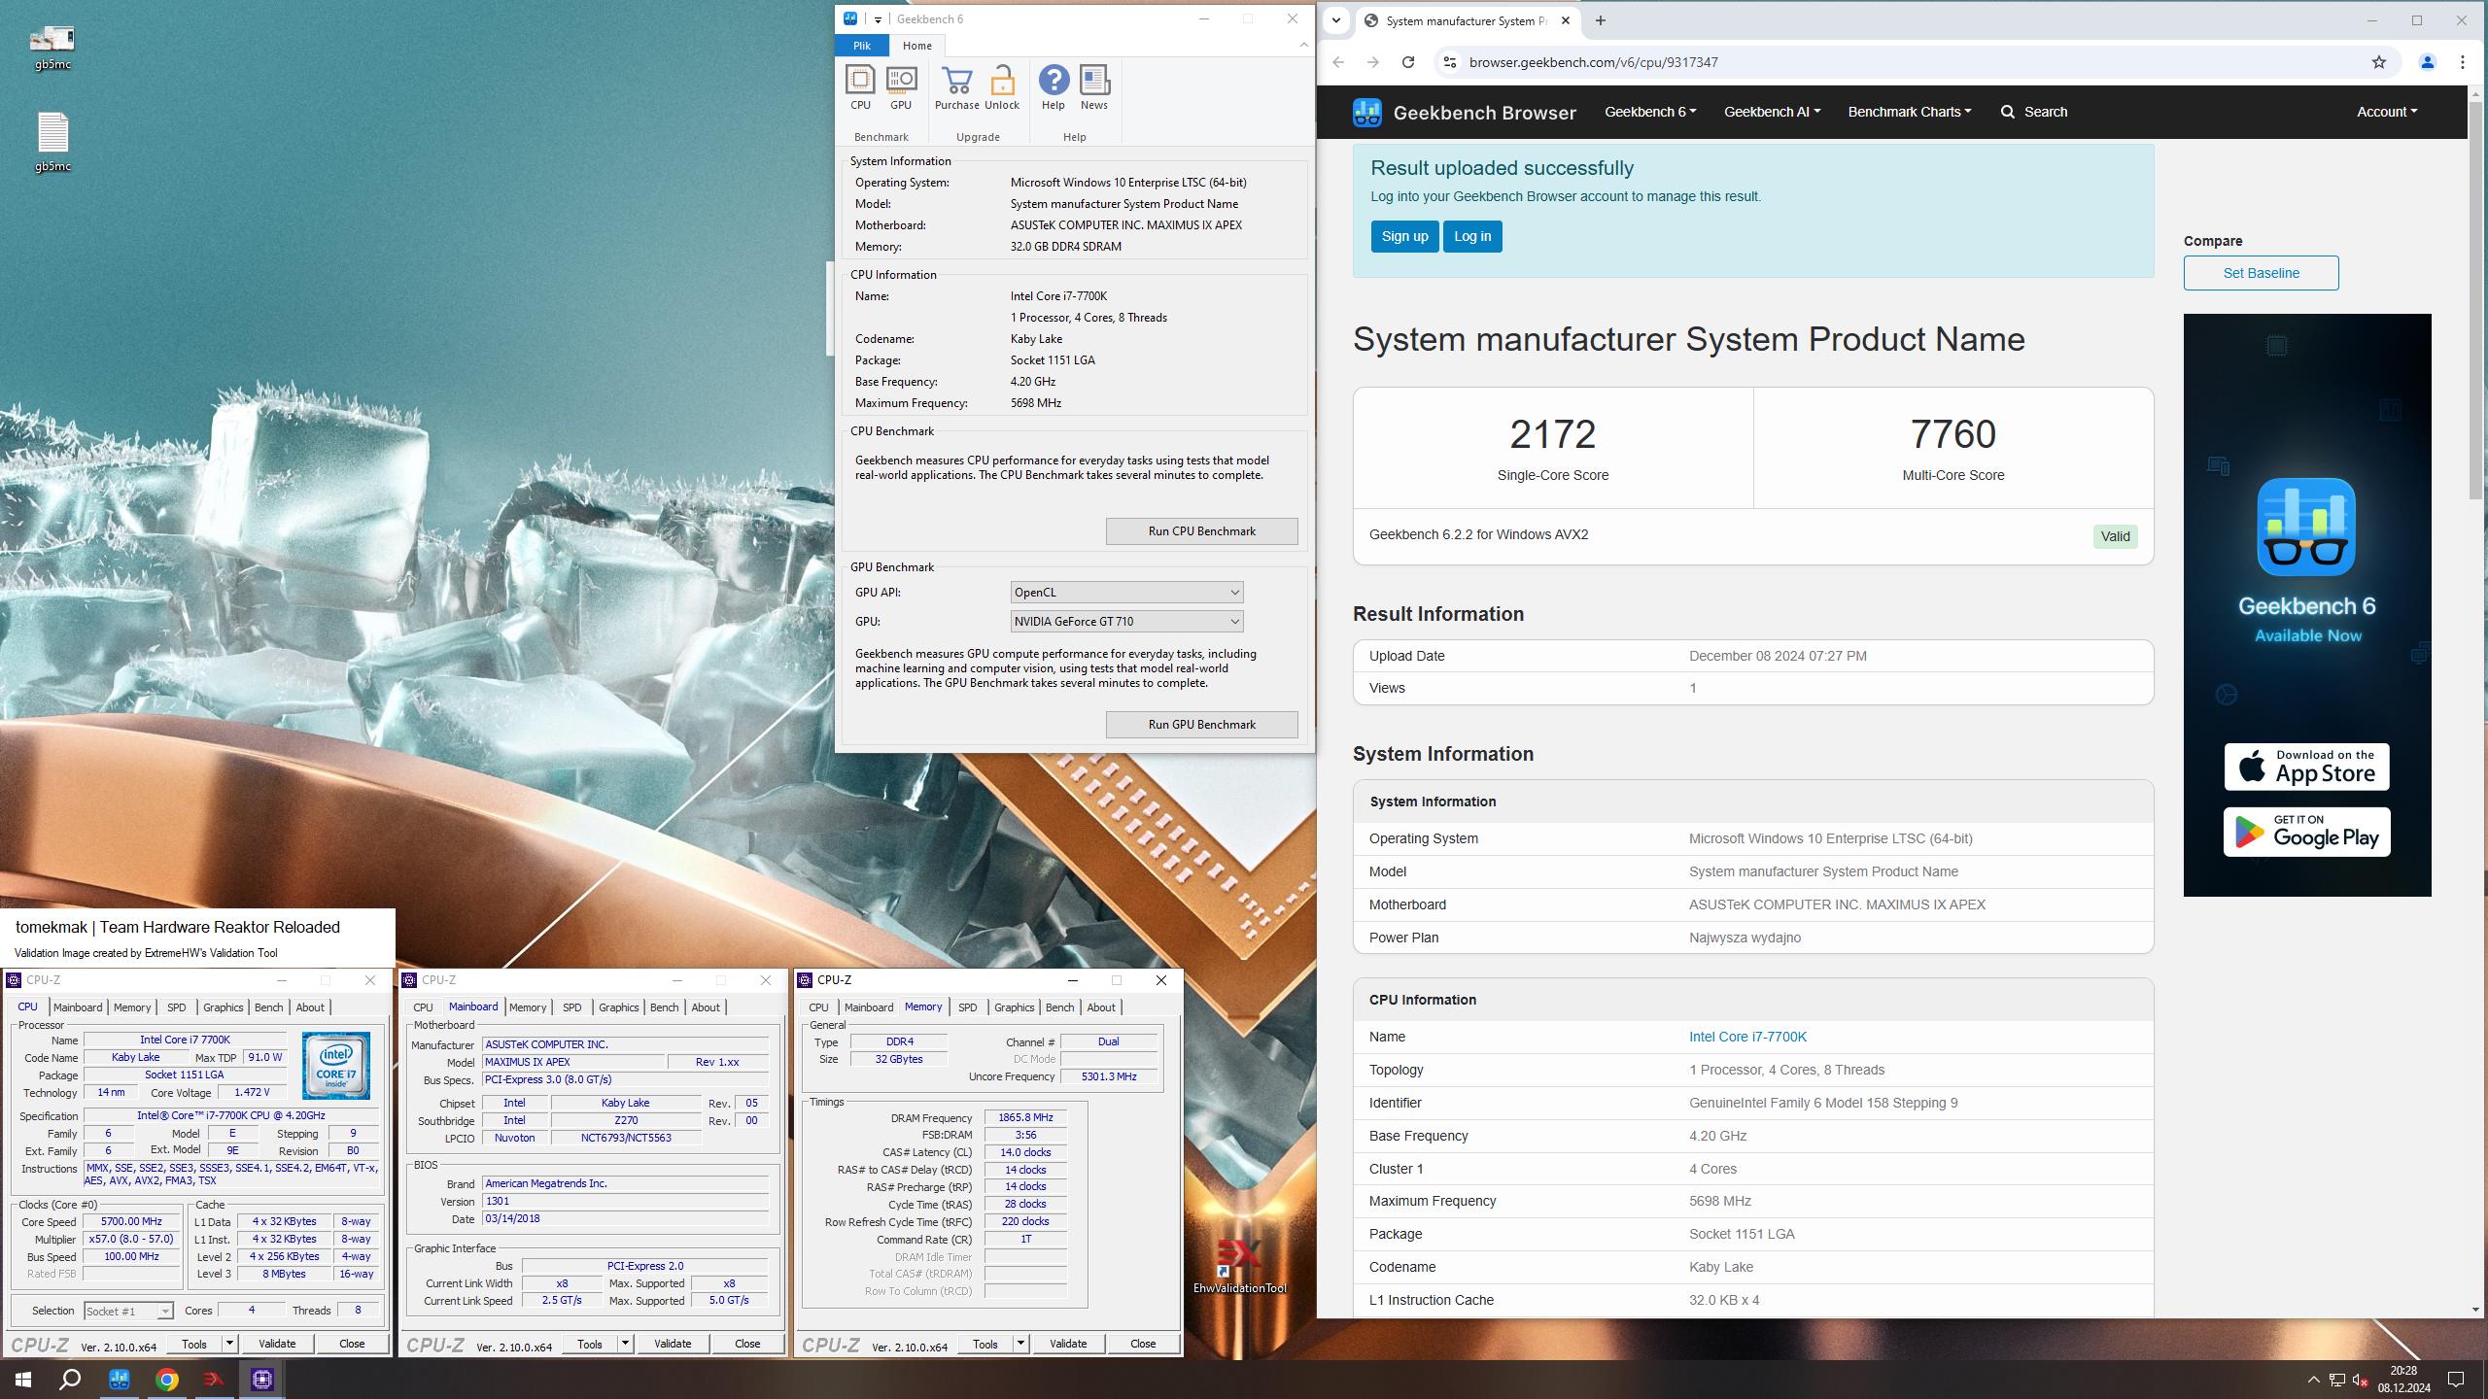The width and height of the screenshot is (2488, 1399).
Task: Expand the Benchmark Charts menu
Action: pyautogui.click(x=1910, y=112)
